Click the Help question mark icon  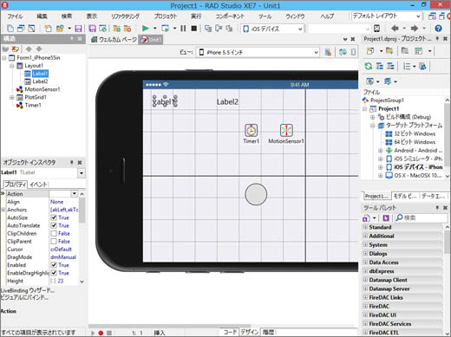tap(438, 29)
